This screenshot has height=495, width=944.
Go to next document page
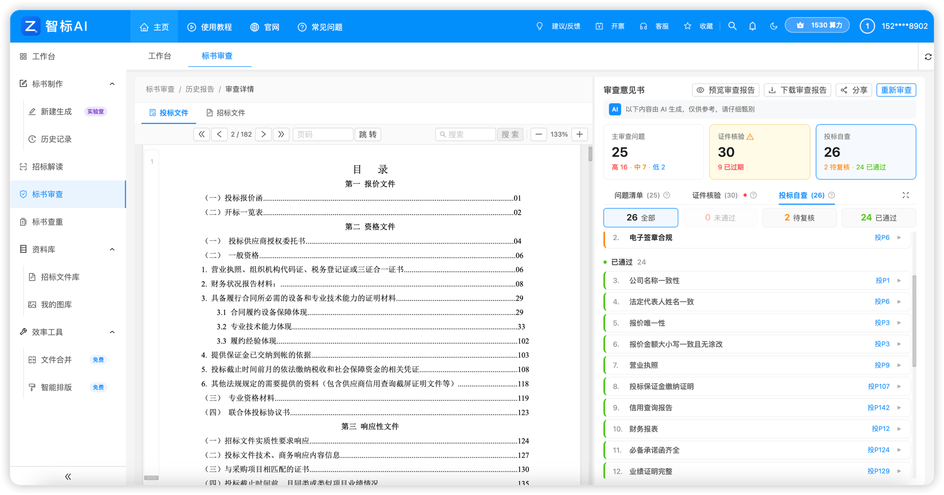point(263,134)
